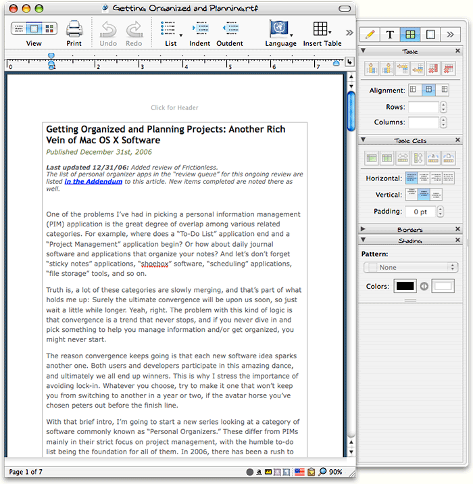Click the ruler tab-type selector button
Viewport: 473px width, 484px height.
coord(349,62)
